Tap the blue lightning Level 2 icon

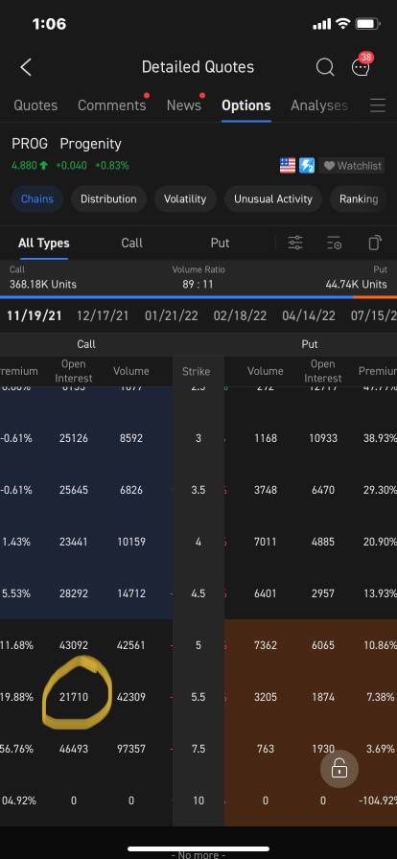307,166
